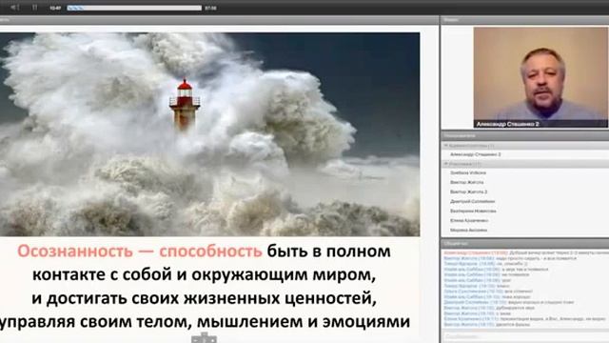Click the elapsed time readout 10:47
This screenshot has width=609, height=343.
point(55,8)
